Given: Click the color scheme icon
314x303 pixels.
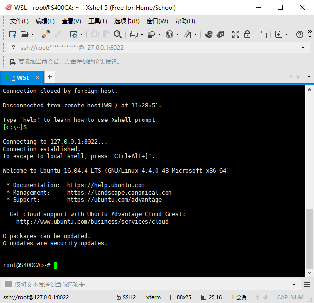Looking at the screenshot, I should [x=151, y=34].
